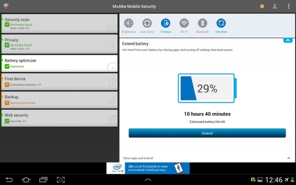This screenshot has height=185, width=296.
Task: Tap the magnifier icon in Security scan
Action: [x=112, y=28]
